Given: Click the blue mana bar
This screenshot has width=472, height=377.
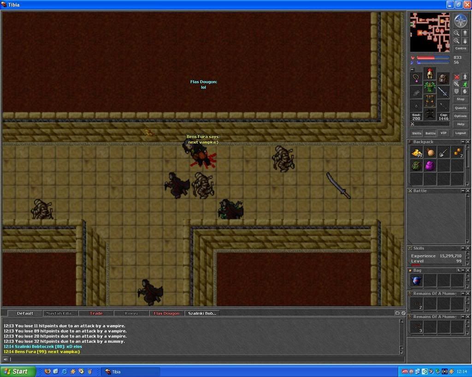Looking at the screenshot, I should [433, 63].
